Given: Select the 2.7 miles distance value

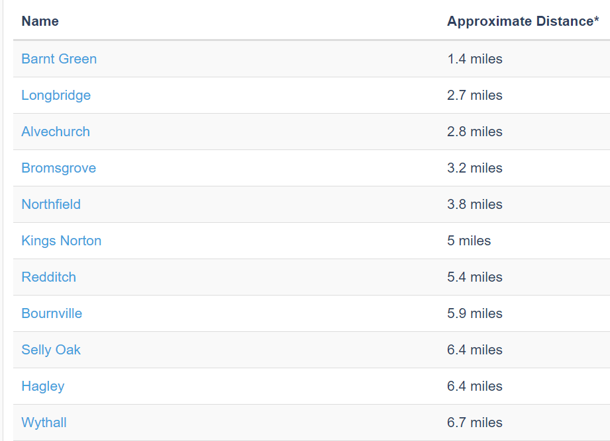Looking at the screenshot, I should [x=474, y=95].
